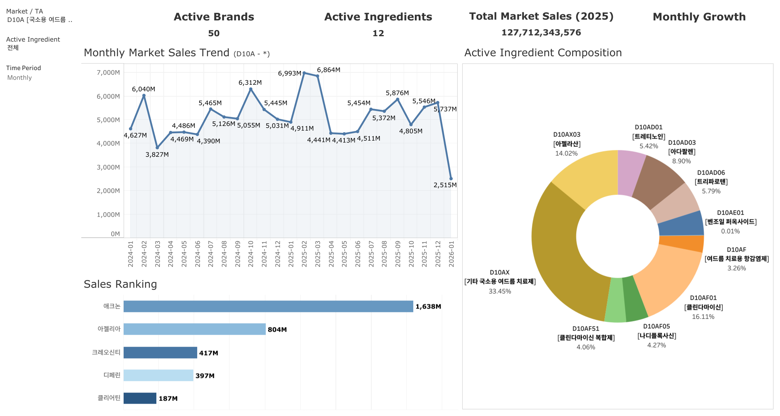Select the 2,515M point for 2026-01
Screen dimensions: 780x416
click(451, 179)
